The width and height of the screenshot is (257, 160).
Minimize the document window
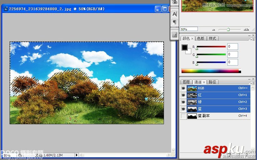(x=158, y=9)
